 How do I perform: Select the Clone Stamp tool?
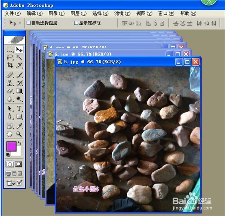(10, 83)
